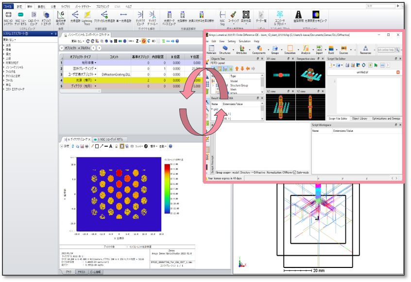
Task: Move object up with orange up arrow
Action: pyautogui.click(x=237, y=69)
